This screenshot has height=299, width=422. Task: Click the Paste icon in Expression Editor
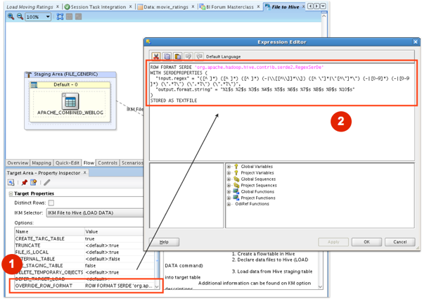pyautogui.click(x=177, y=56)
